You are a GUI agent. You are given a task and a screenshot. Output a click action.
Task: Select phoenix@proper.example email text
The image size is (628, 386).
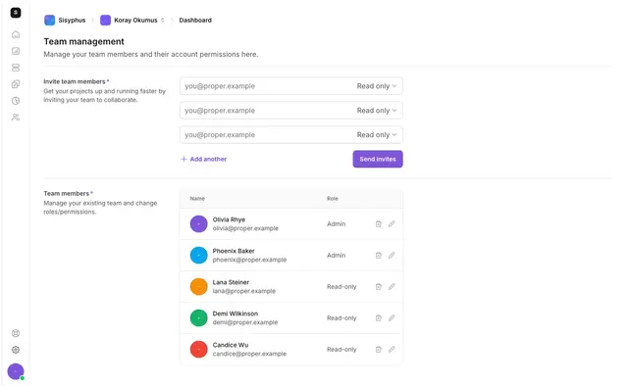(249, 260)
